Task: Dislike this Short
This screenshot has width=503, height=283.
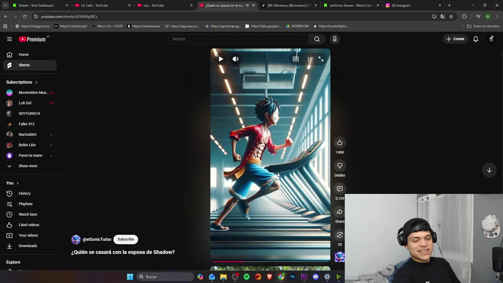Action: click(x=340, y=166)
